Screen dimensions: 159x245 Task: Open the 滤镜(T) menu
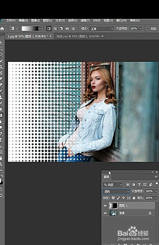85,21
